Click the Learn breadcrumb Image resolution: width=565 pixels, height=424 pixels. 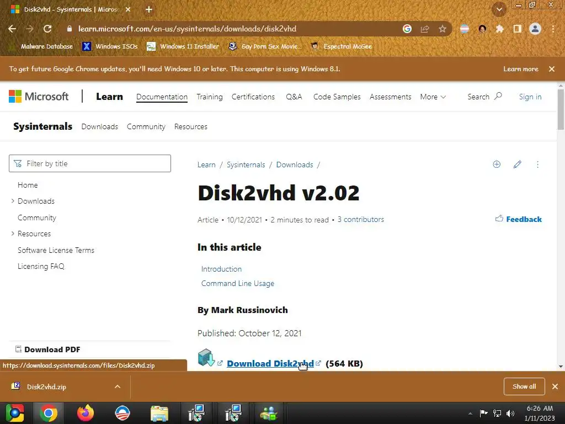pos(206,165)
